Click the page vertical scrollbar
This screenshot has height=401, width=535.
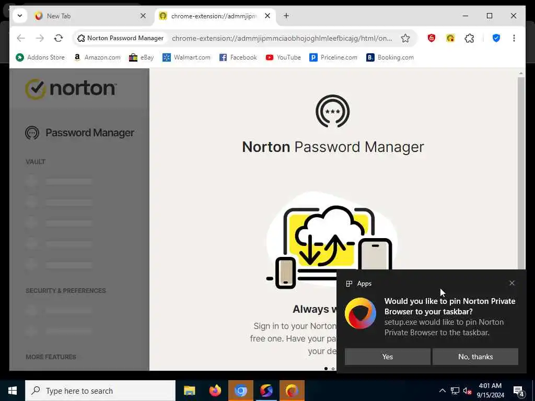pos(521,174)
